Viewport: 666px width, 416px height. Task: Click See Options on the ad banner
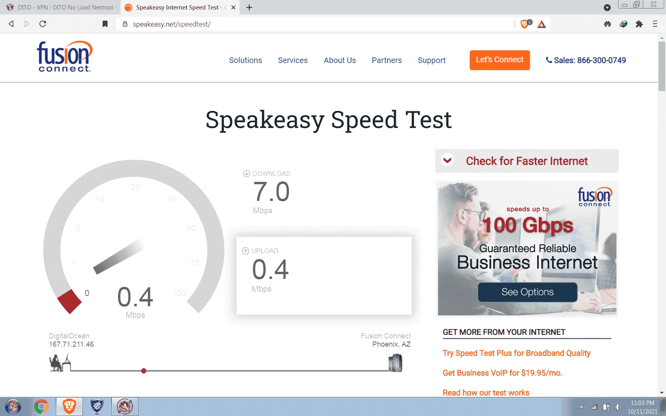click(x=527, y=292)
